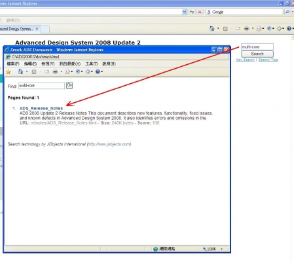Screen dimensions: 294x262
Task: Open the ADS_Release_Notes search result
Action: [41, 108]
